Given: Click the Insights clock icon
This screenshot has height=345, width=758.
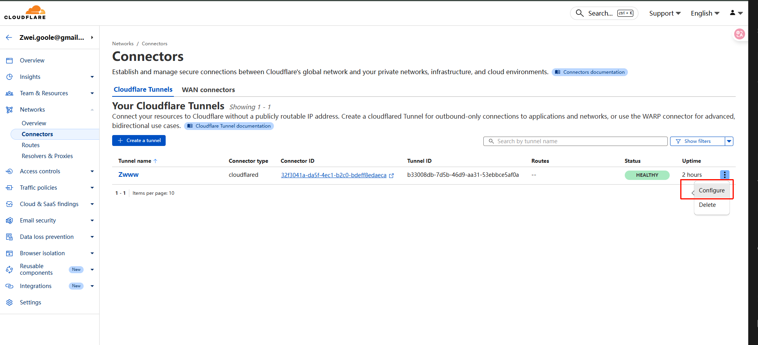Looking at the screenshot, I should click(x=9, y=77).
